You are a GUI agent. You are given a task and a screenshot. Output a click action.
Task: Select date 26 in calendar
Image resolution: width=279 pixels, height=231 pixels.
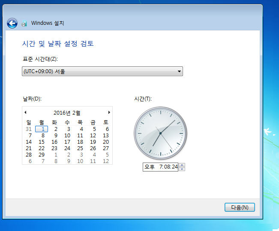click(93, 148)
